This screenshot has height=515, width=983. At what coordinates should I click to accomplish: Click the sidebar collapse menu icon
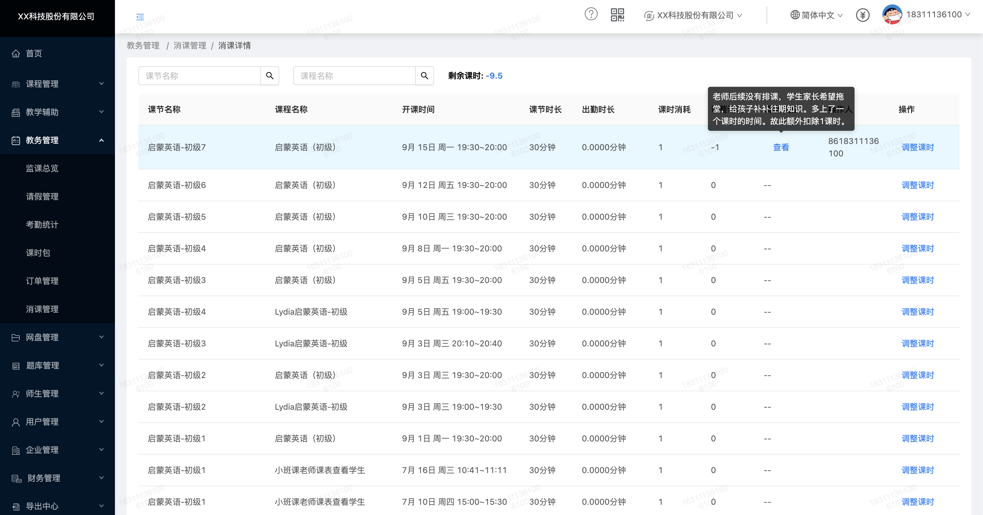(140, 17)
